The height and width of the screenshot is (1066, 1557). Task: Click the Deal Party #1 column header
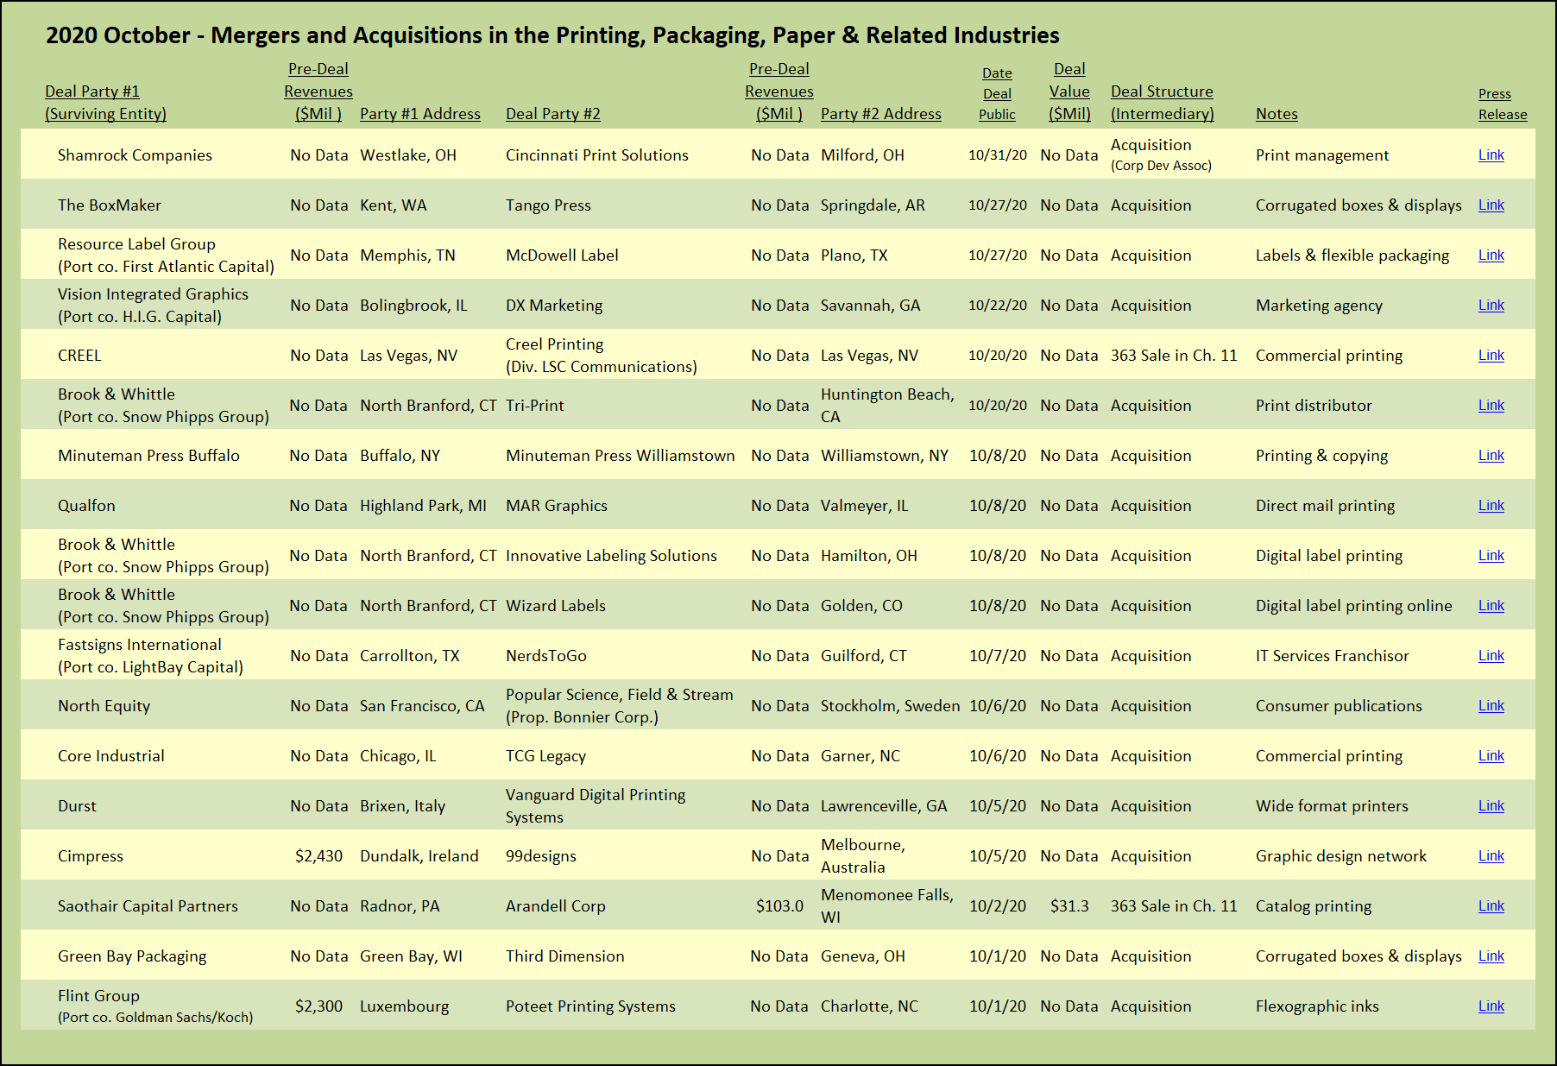click(x=105, y=103)
